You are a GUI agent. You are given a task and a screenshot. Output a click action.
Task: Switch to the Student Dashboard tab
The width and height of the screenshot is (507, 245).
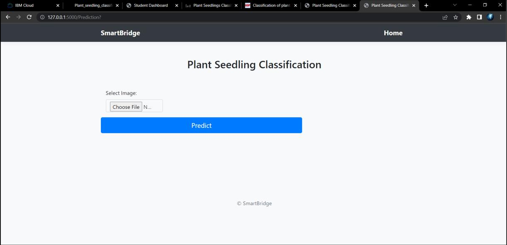click(x=152, y=6)
